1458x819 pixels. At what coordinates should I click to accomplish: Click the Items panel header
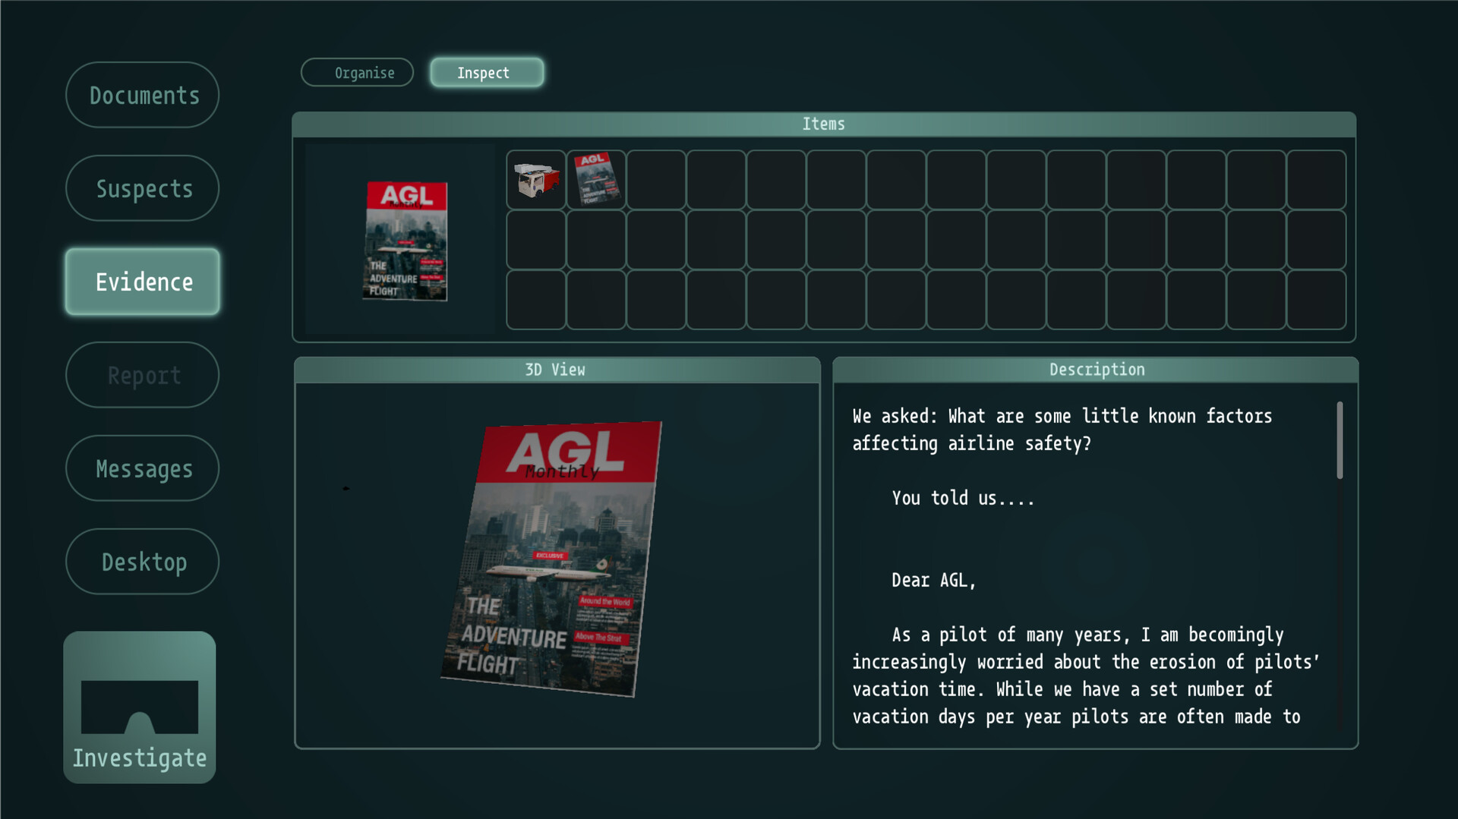[x=824, y=124]
